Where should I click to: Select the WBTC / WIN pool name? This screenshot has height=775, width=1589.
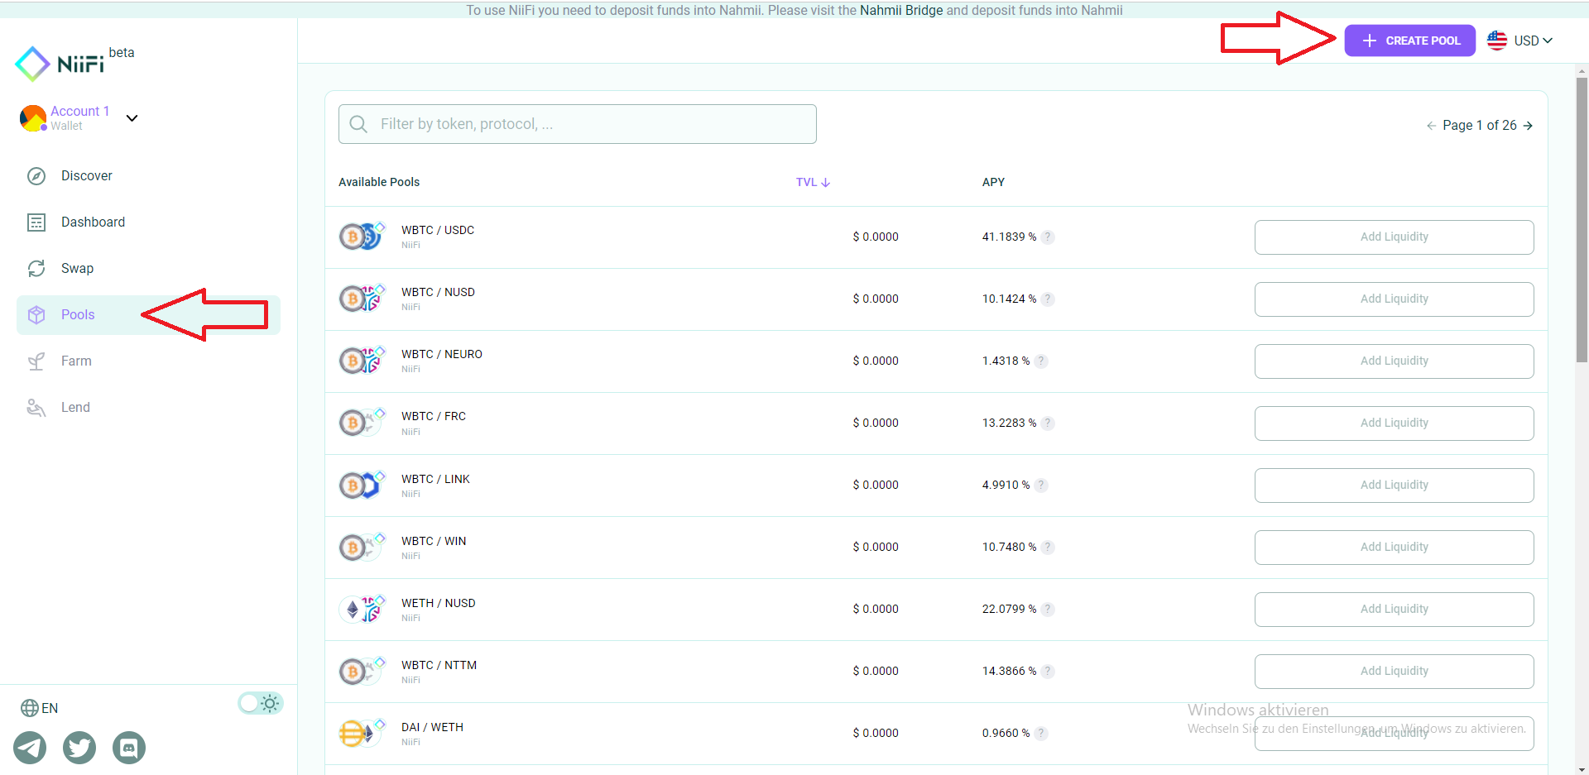click(434, 541)
